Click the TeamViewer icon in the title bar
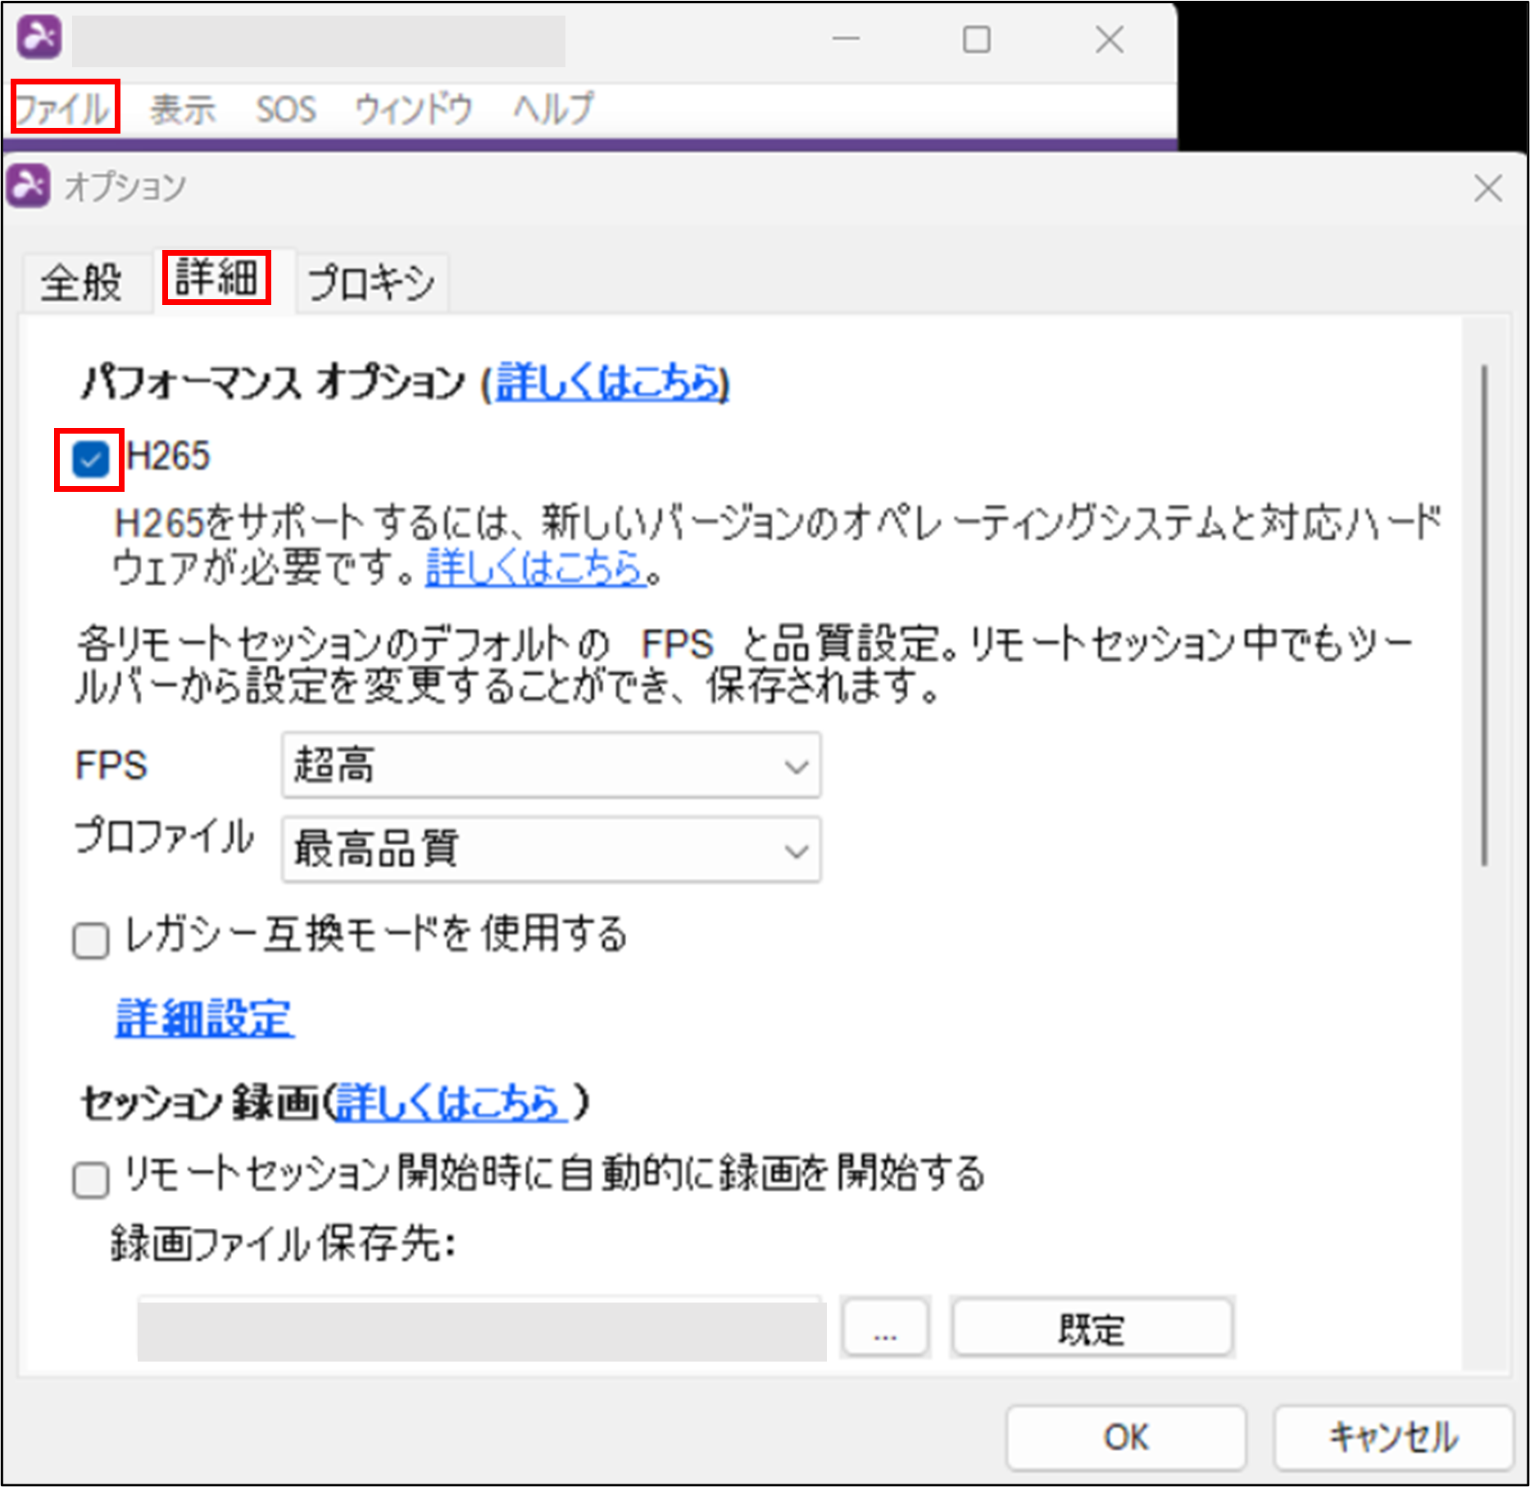This screenshot has height=1487, width=1530. tap(38, 36)
